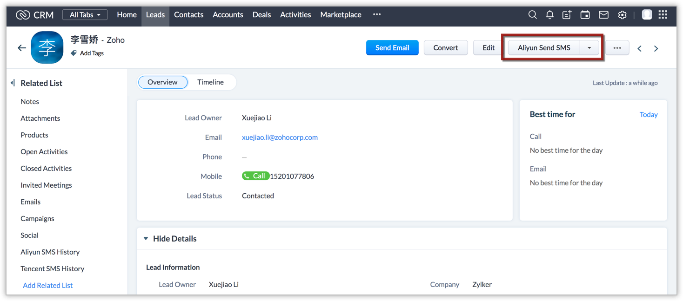Collapse the Related List sidebar
The image size is (683, 301).
pos(13,83)
